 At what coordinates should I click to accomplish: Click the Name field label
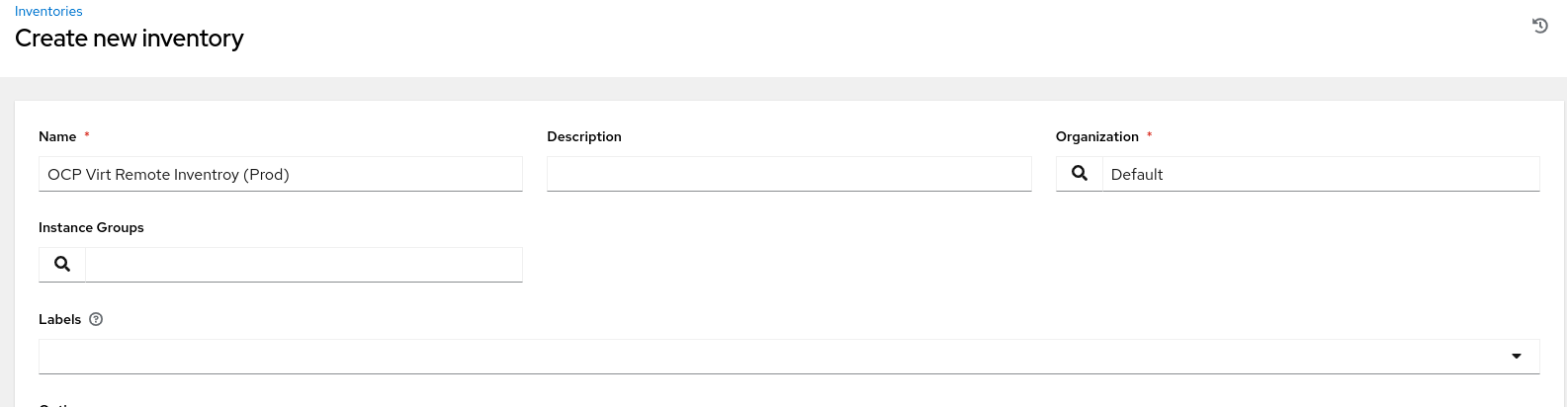point(57,136)
